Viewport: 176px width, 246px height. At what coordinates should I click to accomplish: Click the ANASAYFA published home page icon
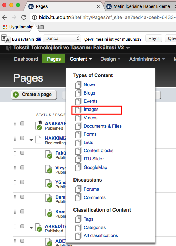point(39,125)
